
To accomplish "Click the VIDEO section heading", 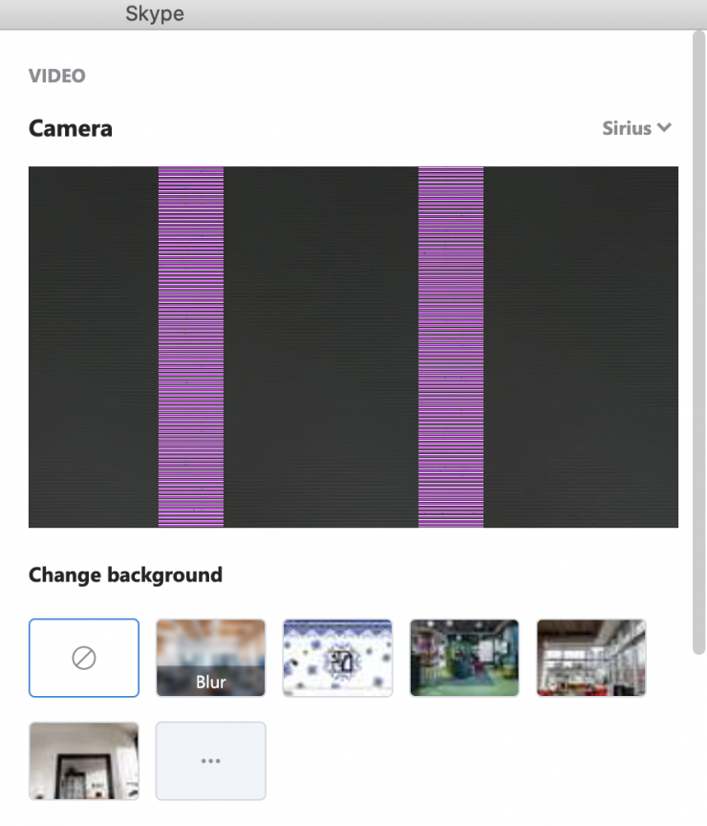I will pyautogui.click(x=57, y=76).
